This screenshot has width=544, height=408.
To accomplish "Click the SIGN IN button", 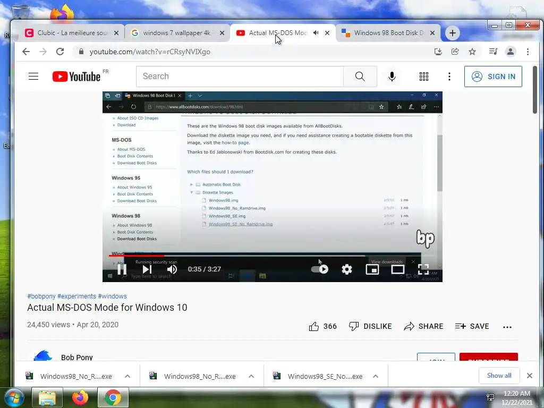I will pyautogui.click(x=493, y=76).
